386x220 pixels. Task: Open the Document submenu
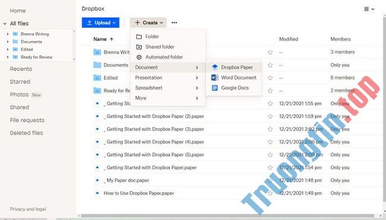coord(168,67)
